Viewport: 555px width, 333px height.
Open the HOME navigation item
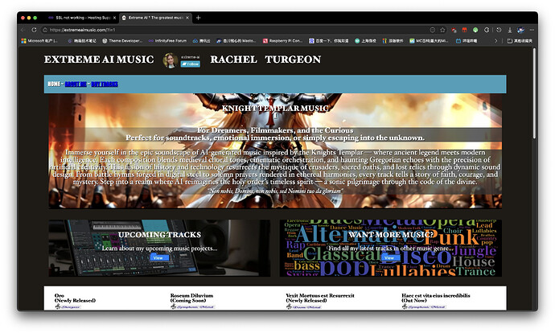tap(54, 84)
